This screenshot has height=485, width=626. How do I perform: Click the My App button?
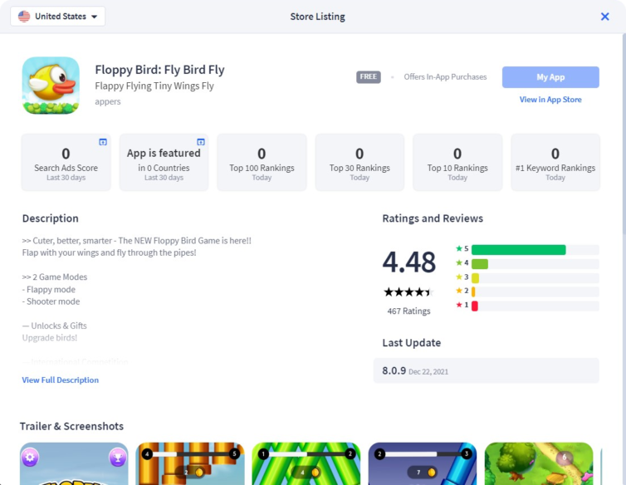coord(550,77)
